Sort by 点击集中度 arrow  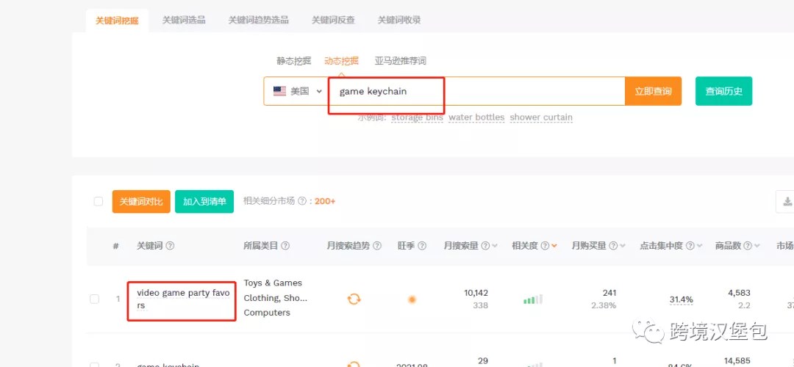tap(700, 246)
